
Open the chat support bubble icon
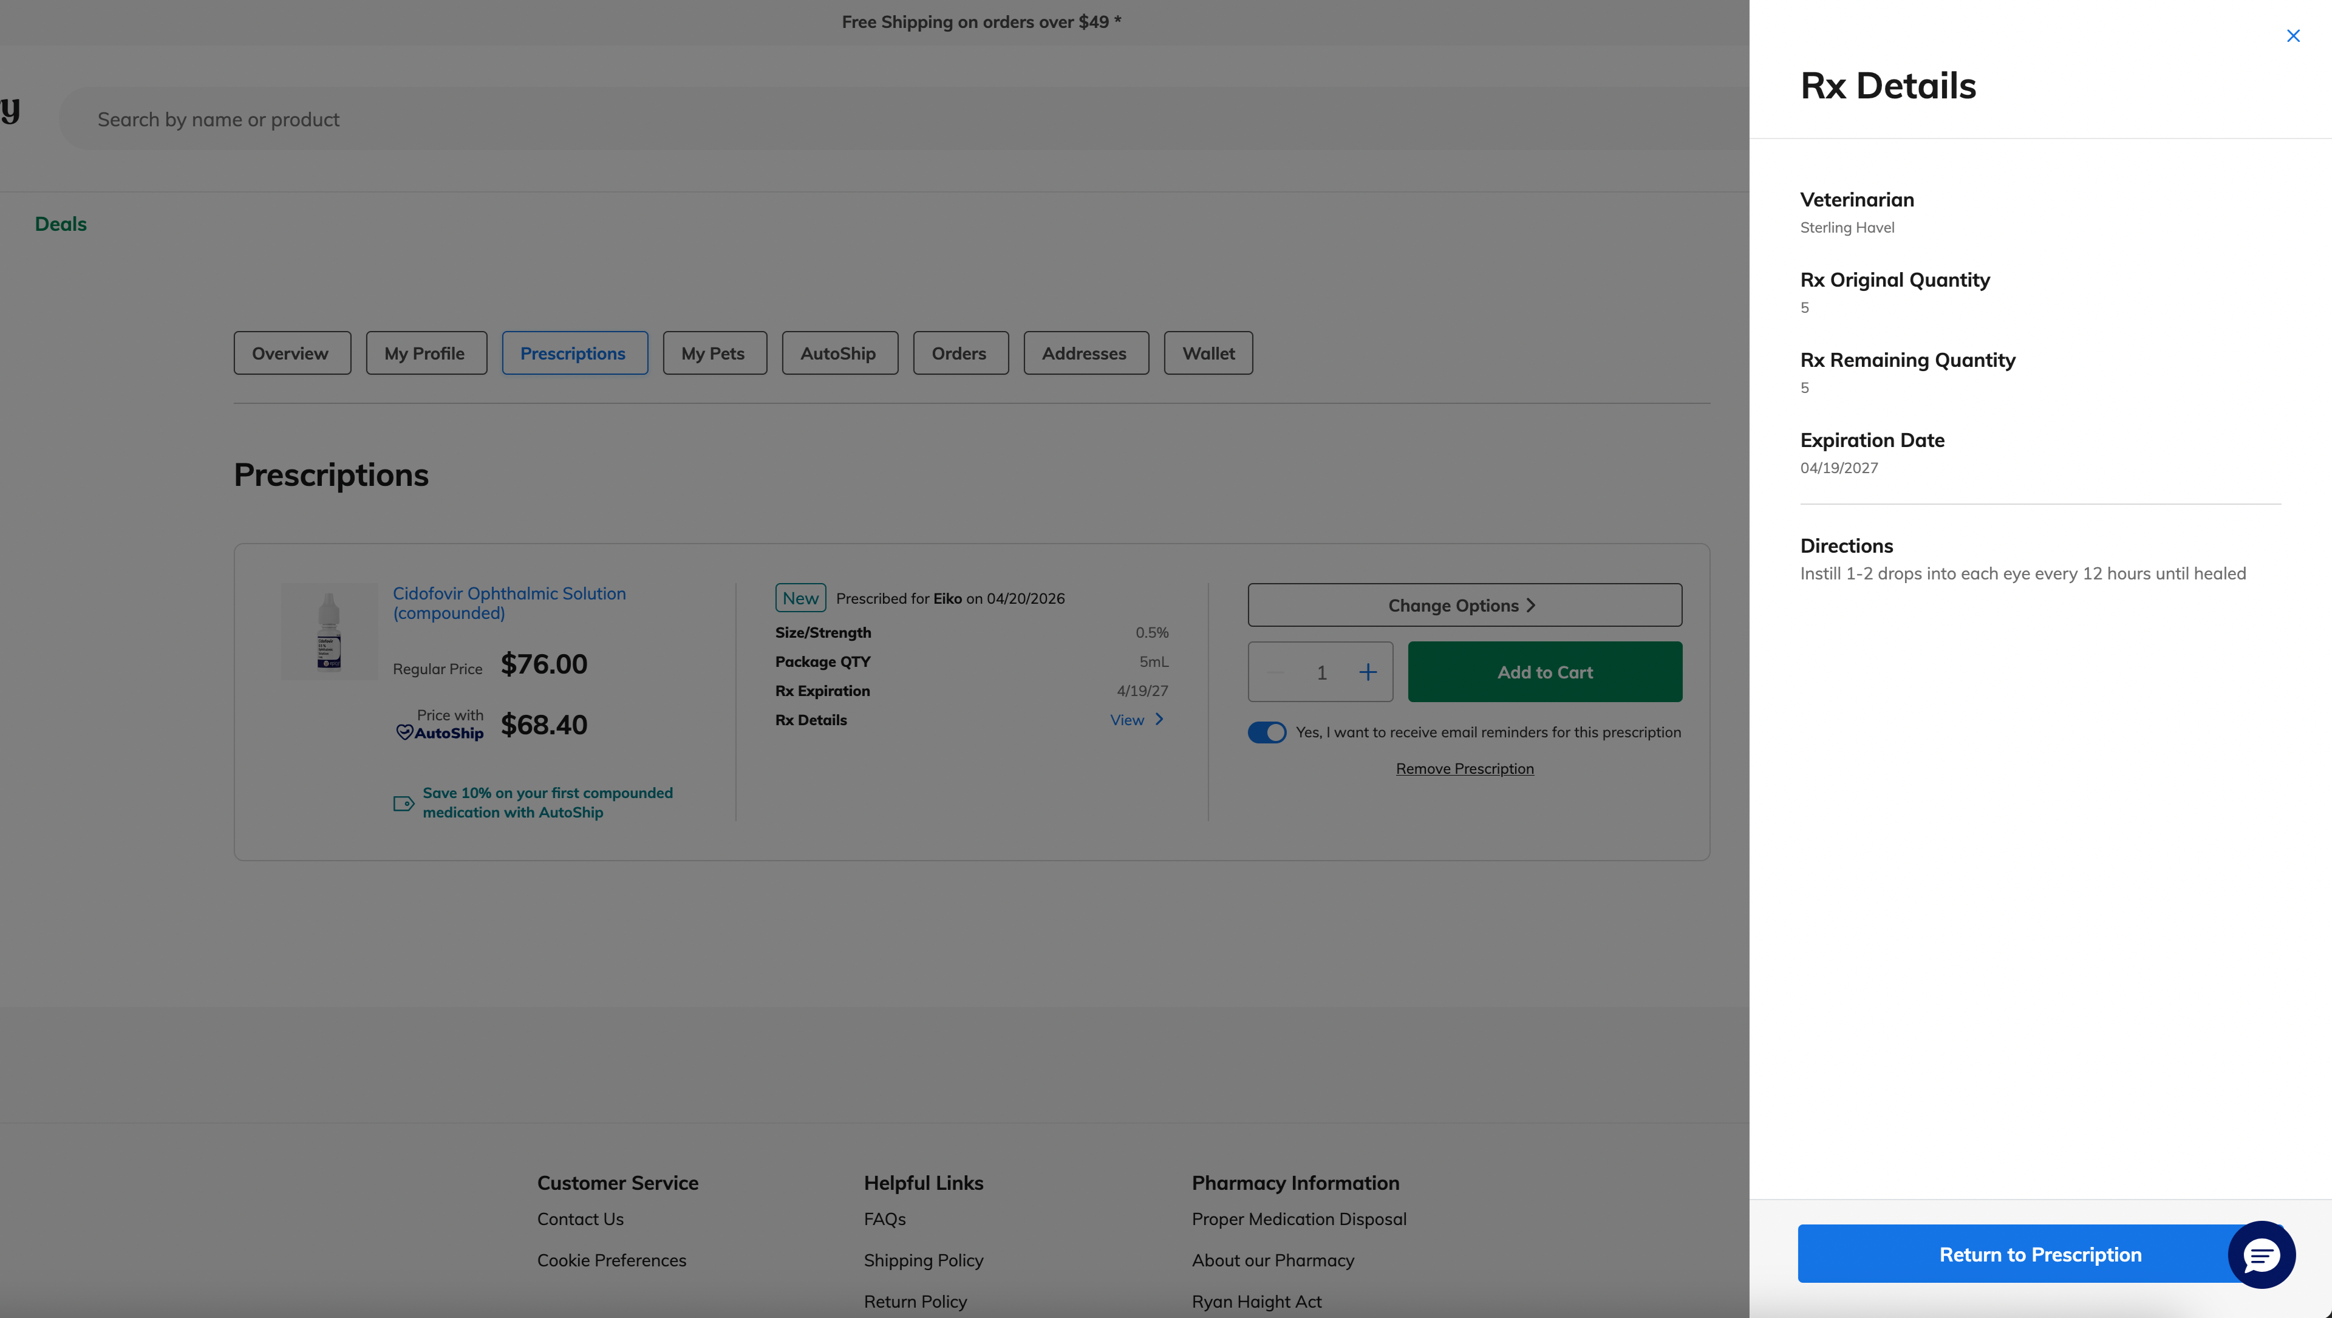[x=2260, y=1255]
